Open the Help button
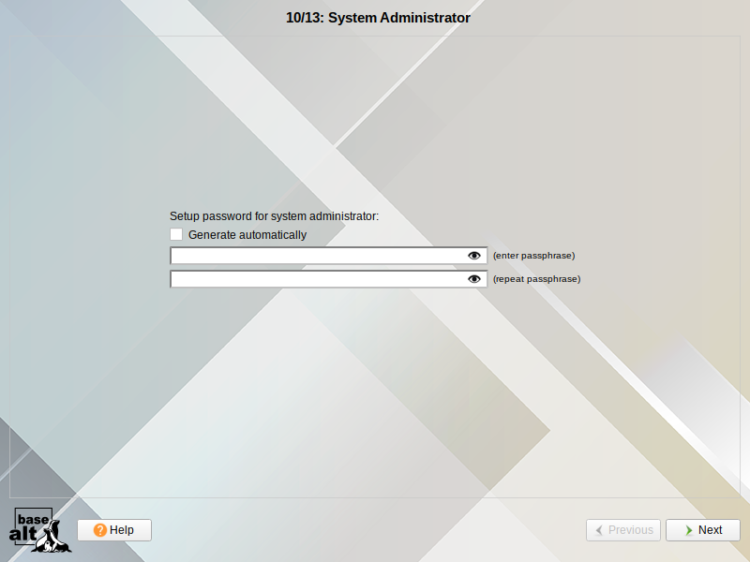The height and width of the screenshot is (562, 750). [x=114, y=530]
